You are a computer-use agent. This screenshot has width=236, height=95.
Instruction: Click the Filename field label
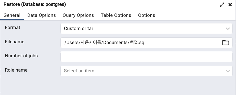pos(15,42)
